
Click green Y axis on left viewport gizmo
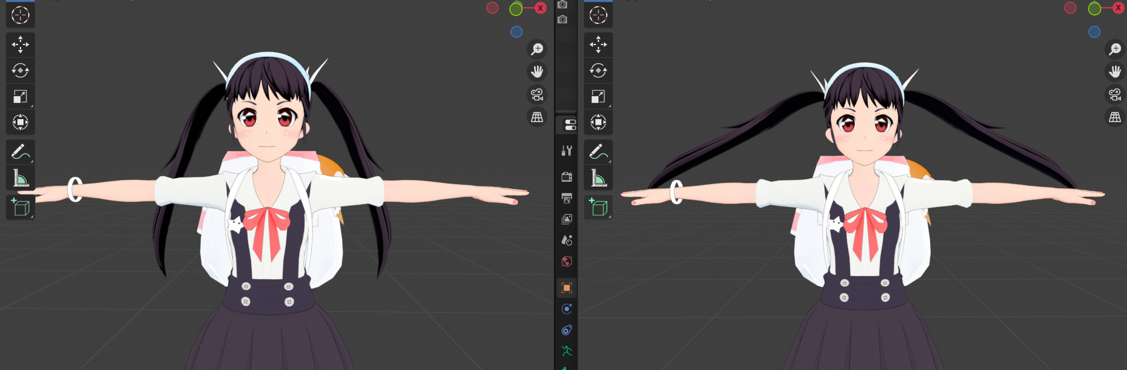click(516, 8)
